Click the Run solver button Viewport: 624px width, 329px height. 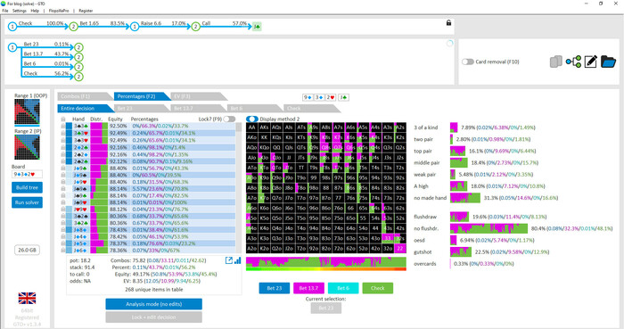click(x=27, y=202)
